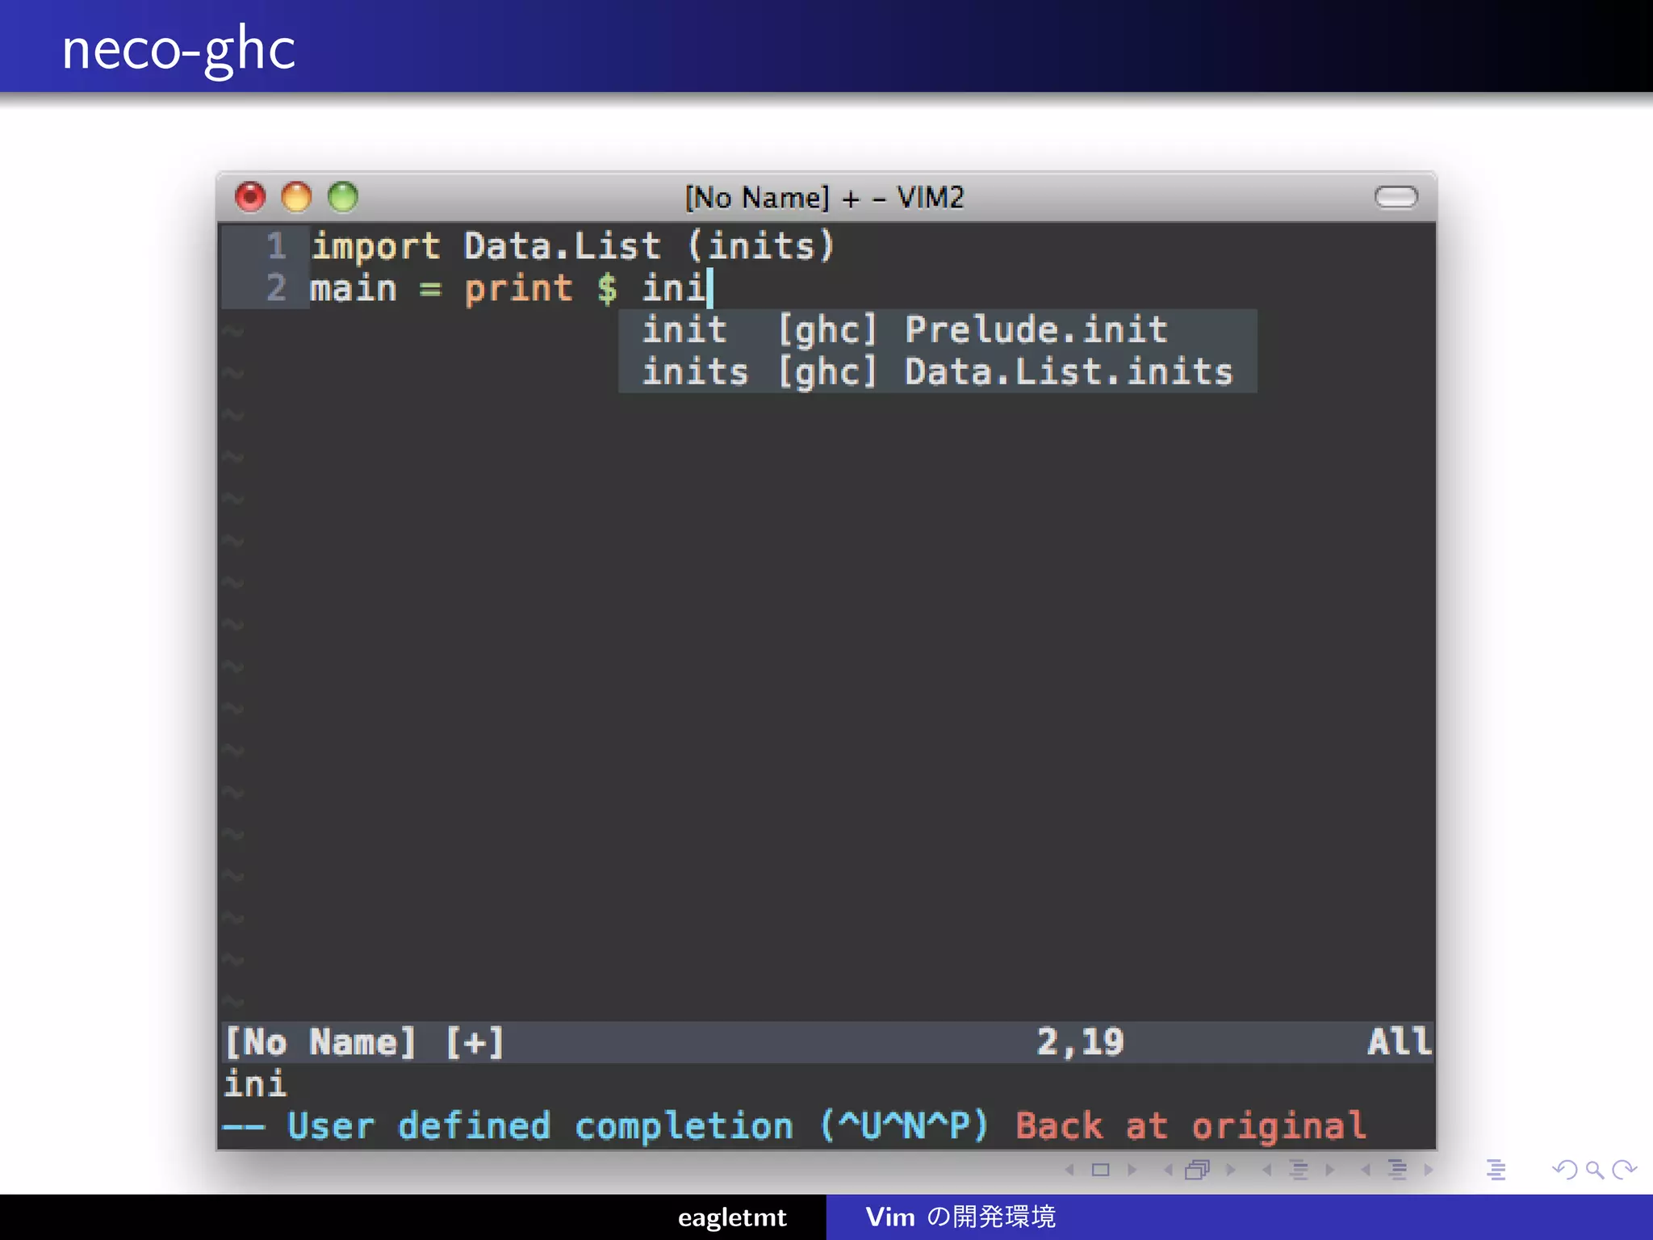This screenshot has width=1653, height=1240.
Task: Click line number 2 in the gutter
Action: point(276,288)
